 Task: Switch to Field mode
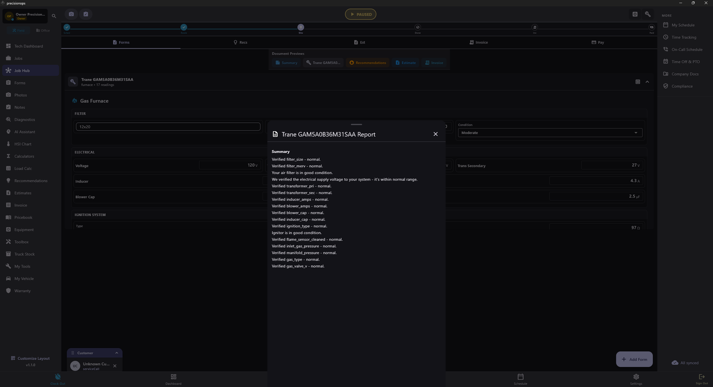19,30
